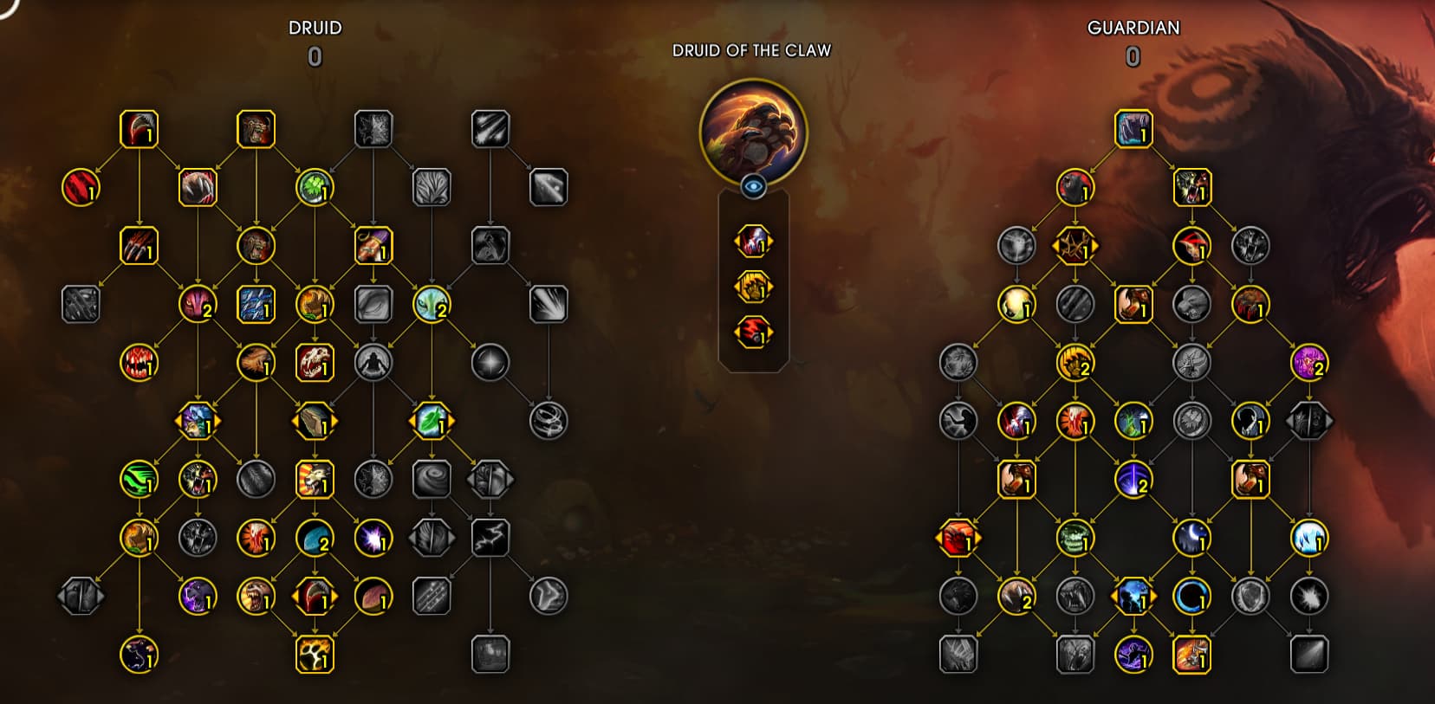Click the red fanged maw circular talent
This screenshot has height=704, width=1435.
pyautogui.click(x=139, y=363)
